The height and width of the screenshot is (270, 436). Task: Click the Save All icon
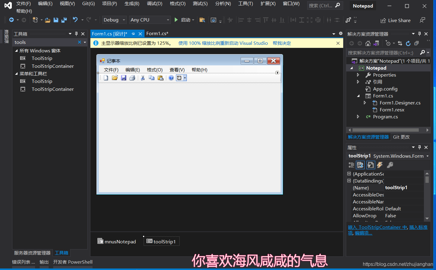tap(64, 20)
